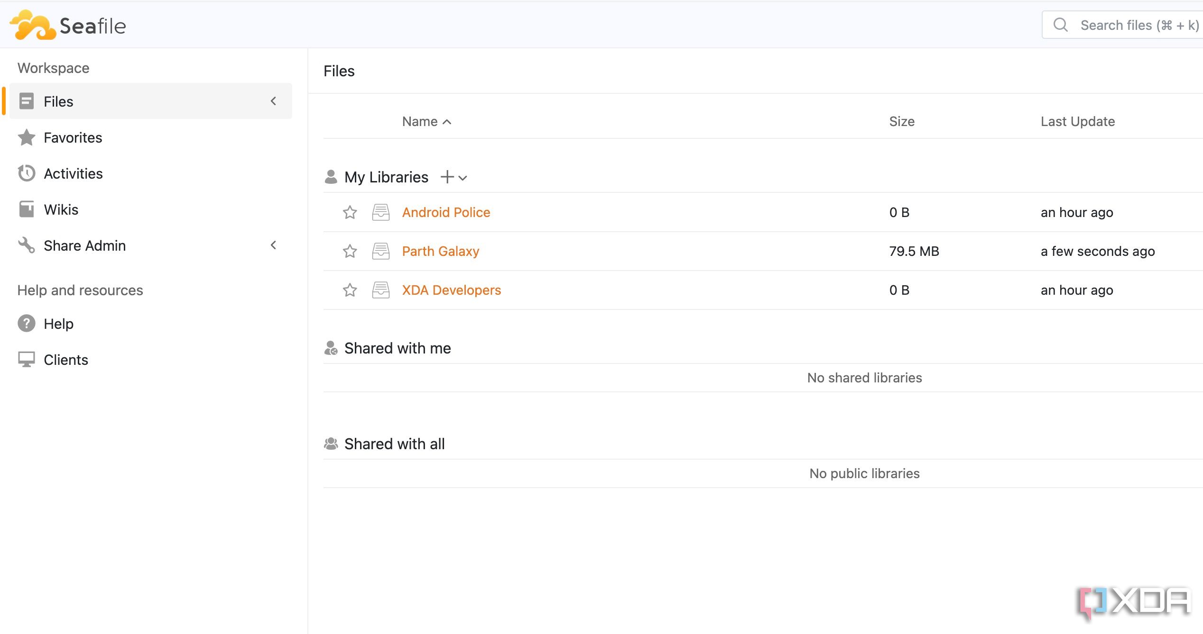The width and height of the screenshot is (1203, 634).
Task: Click the Wikis book icon
Action: coord(27,209)
